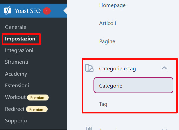The image size is (179, 130).
Task: Open Strumenti in the sidebar
Action: pos(17,62)
